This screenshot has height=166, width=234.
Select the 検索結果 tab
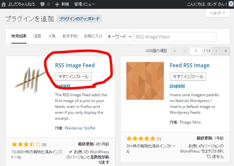click(19, 36)
